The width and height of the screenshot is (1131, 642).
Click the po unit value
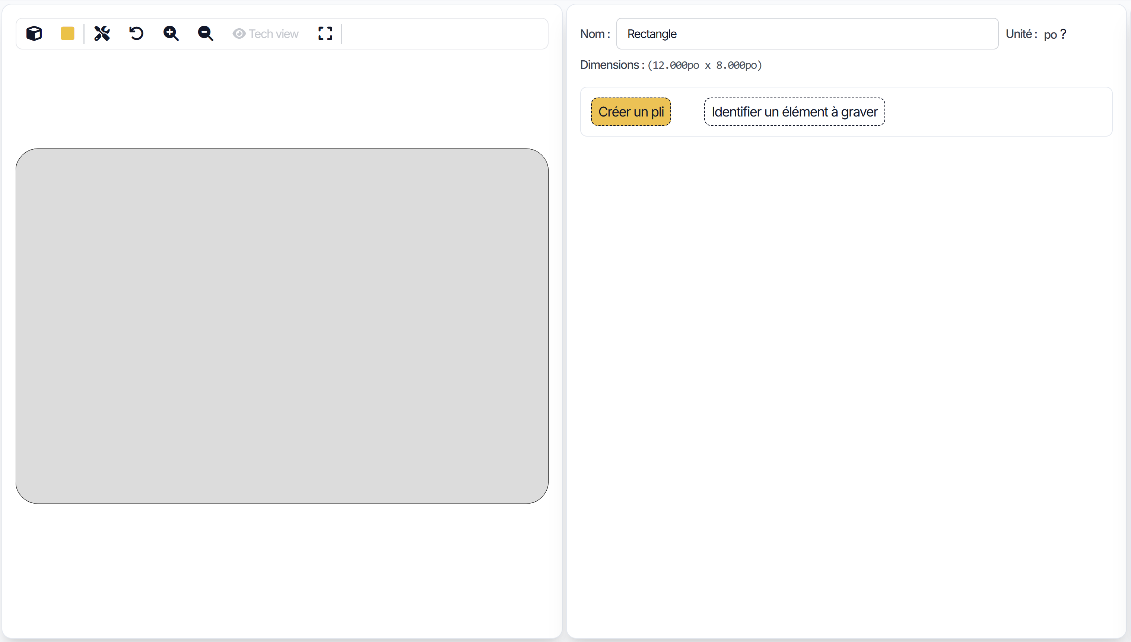(1050, 35)
